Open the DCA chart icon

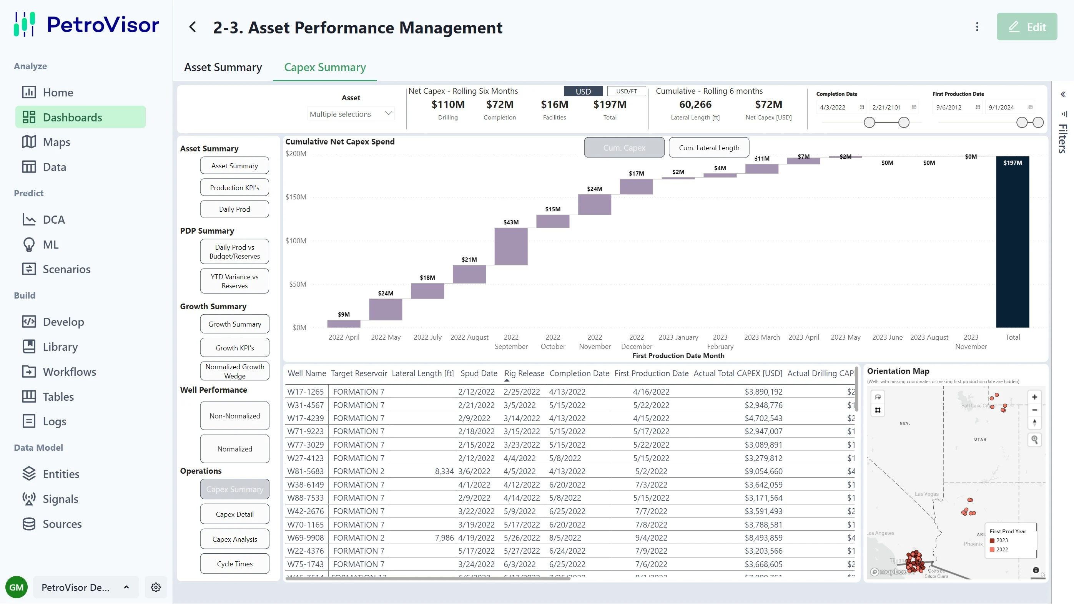[29, 219]
